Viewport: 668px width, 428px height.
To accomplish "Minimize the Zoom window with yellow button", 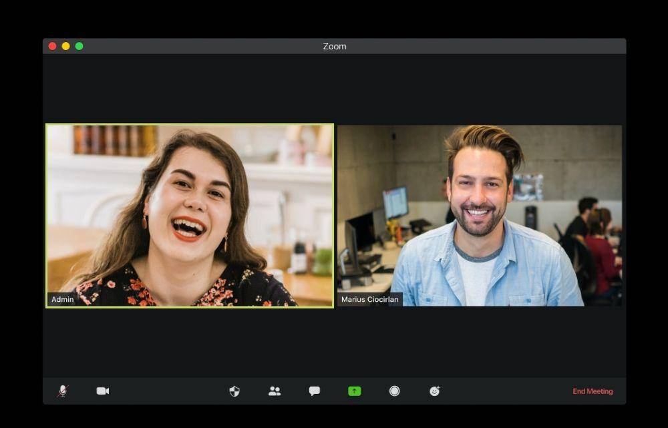I will coord(65,46).
